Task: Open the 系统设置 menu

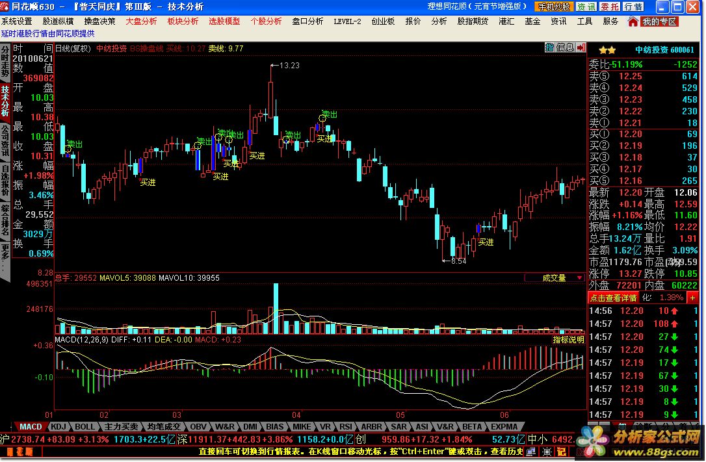Action: [x=17, y=21]
